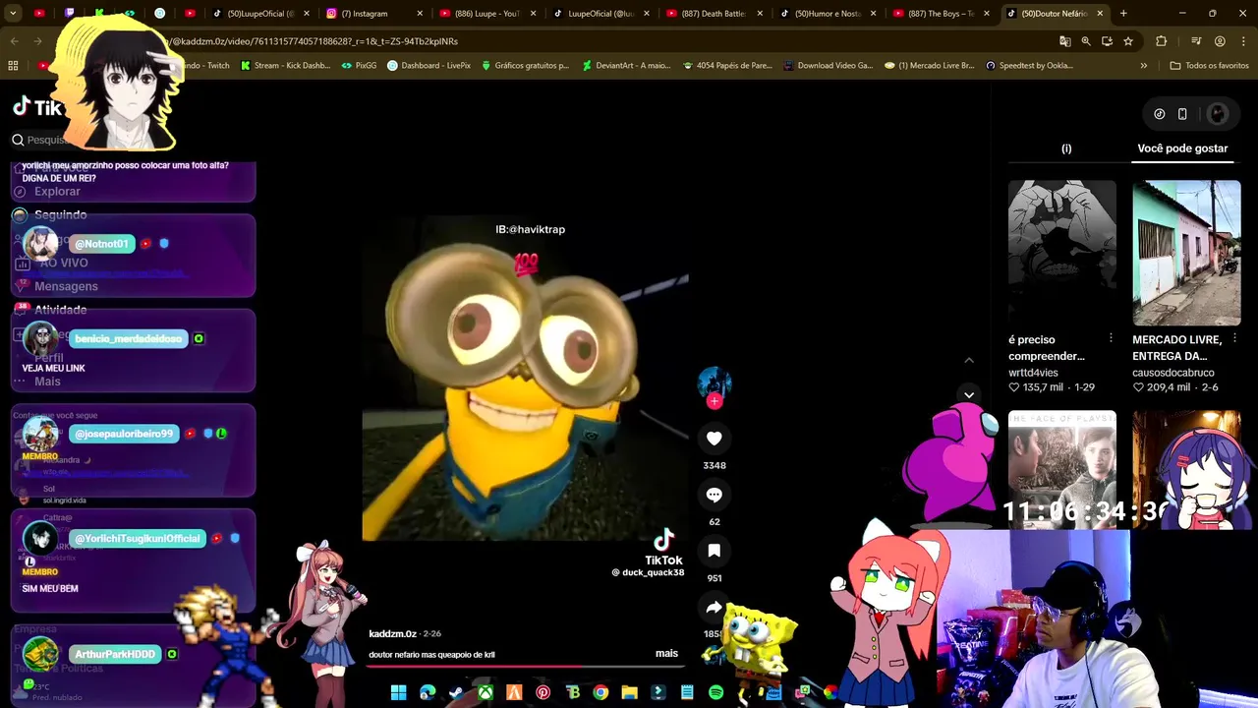Open the Explorar item in TikTok sidebar

pos(57,192)
